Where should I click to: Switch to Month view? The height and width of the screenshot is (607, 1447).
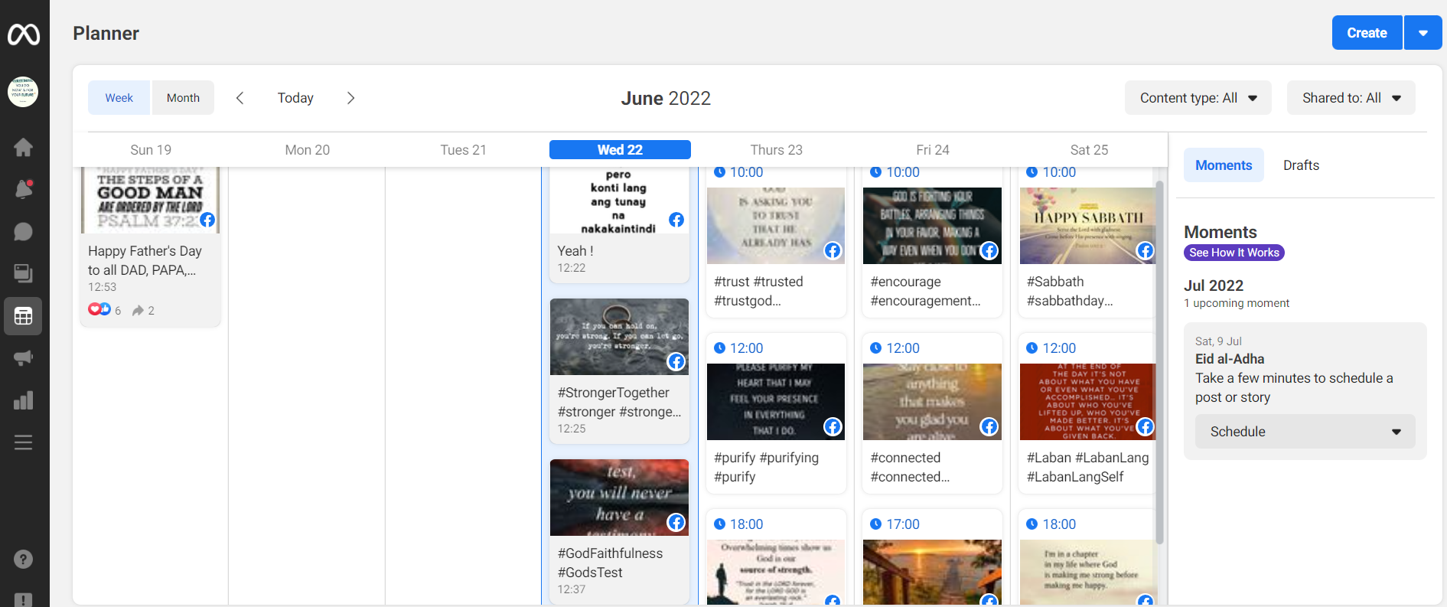[183, 98]
